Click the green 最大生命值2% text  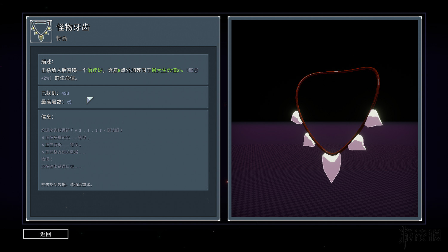pos(167,70)
